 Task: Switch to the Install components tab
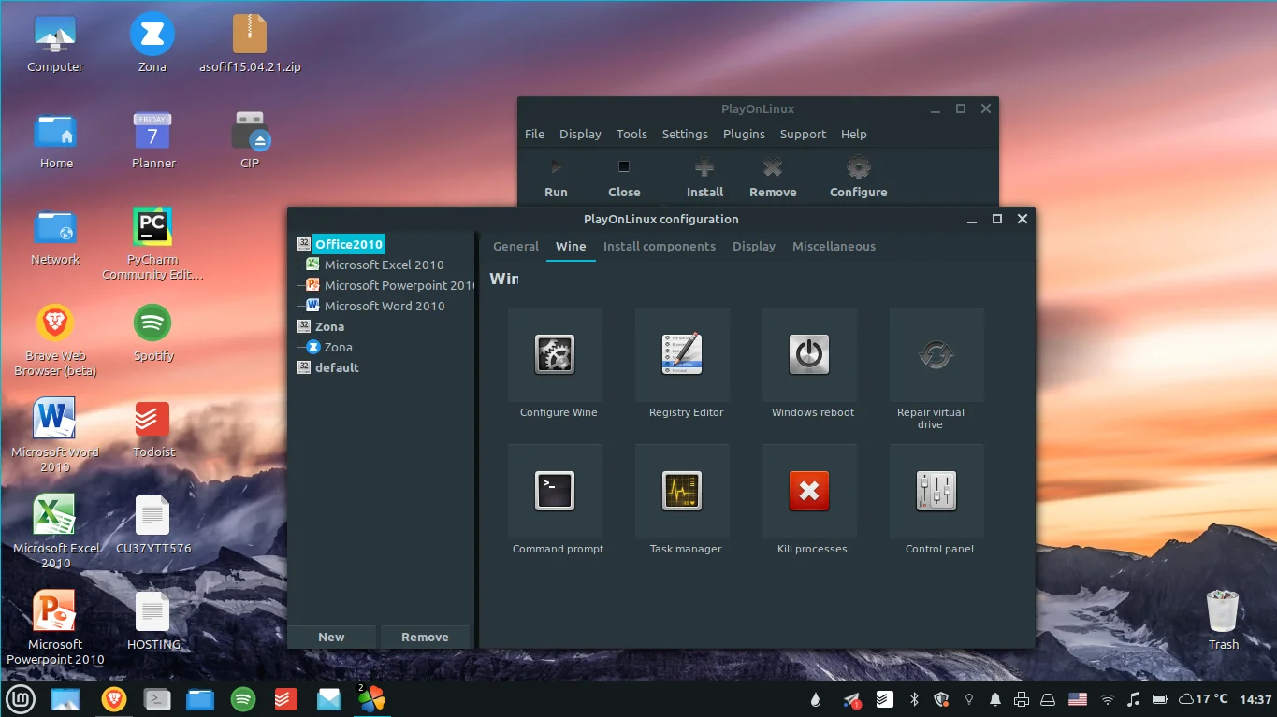(x=659, y=247)
